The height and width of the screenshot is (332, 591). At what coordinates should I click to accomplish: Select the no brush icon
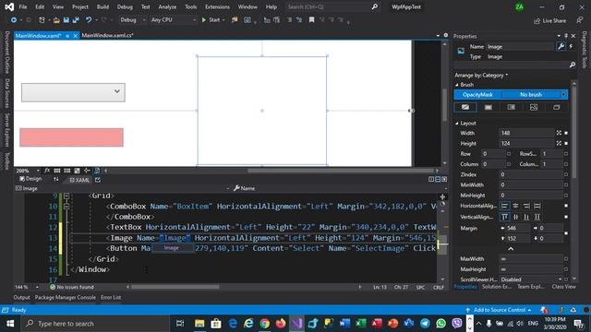[465, 107]
